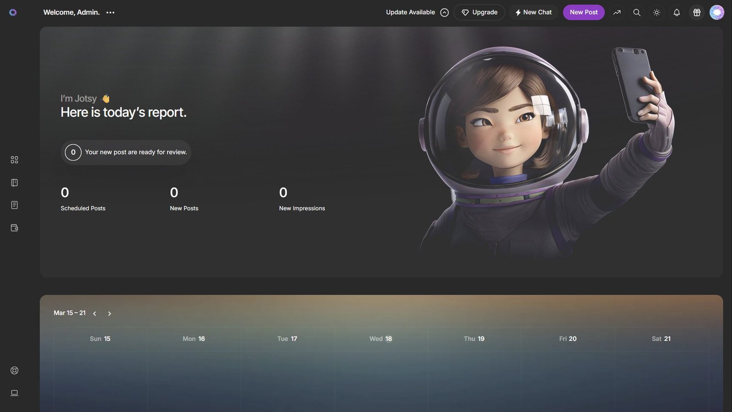Viewport: 732px width, 412px height.
Task: Click the posts ready for review pill
Action: tap(126, 152)
